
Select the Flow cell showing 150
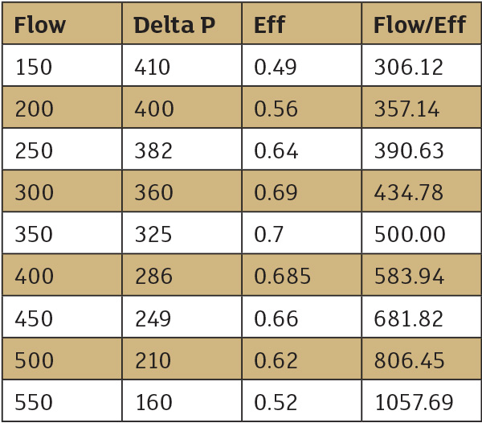(x=33, y=67)
